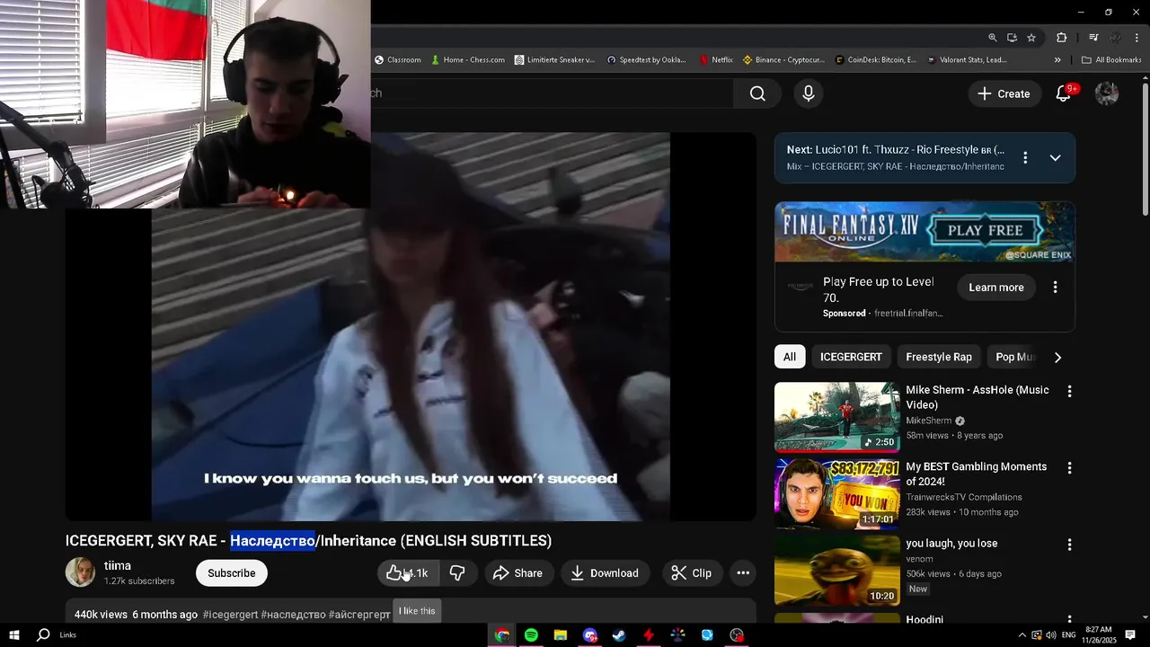Click the YouTube search input field
1150x647 pixels.
552,93
